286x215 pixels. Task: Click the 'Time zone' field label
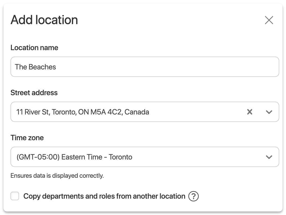[27, 138]
